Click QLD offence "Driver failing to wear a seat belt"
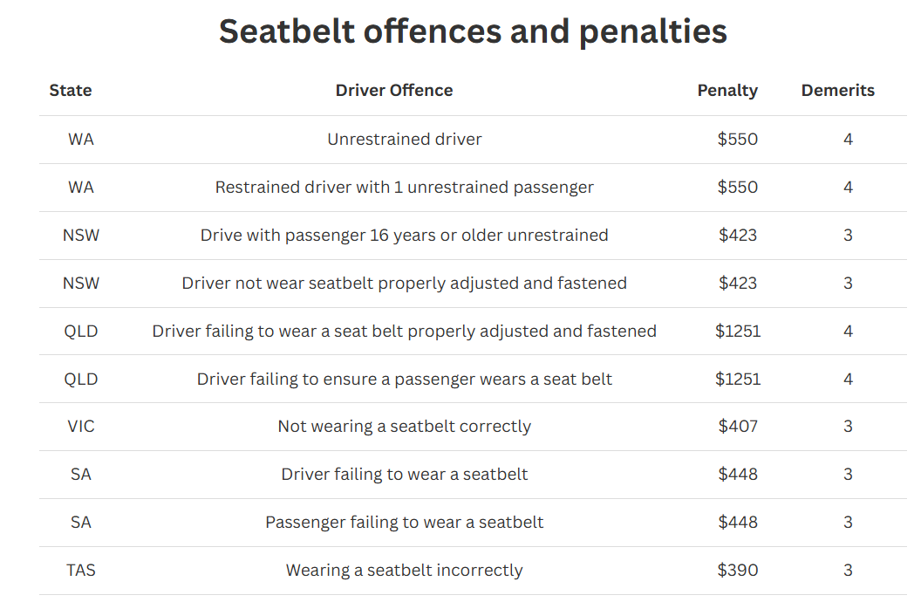921x602 pixels. pyautogui.click(x=405, y=332)
